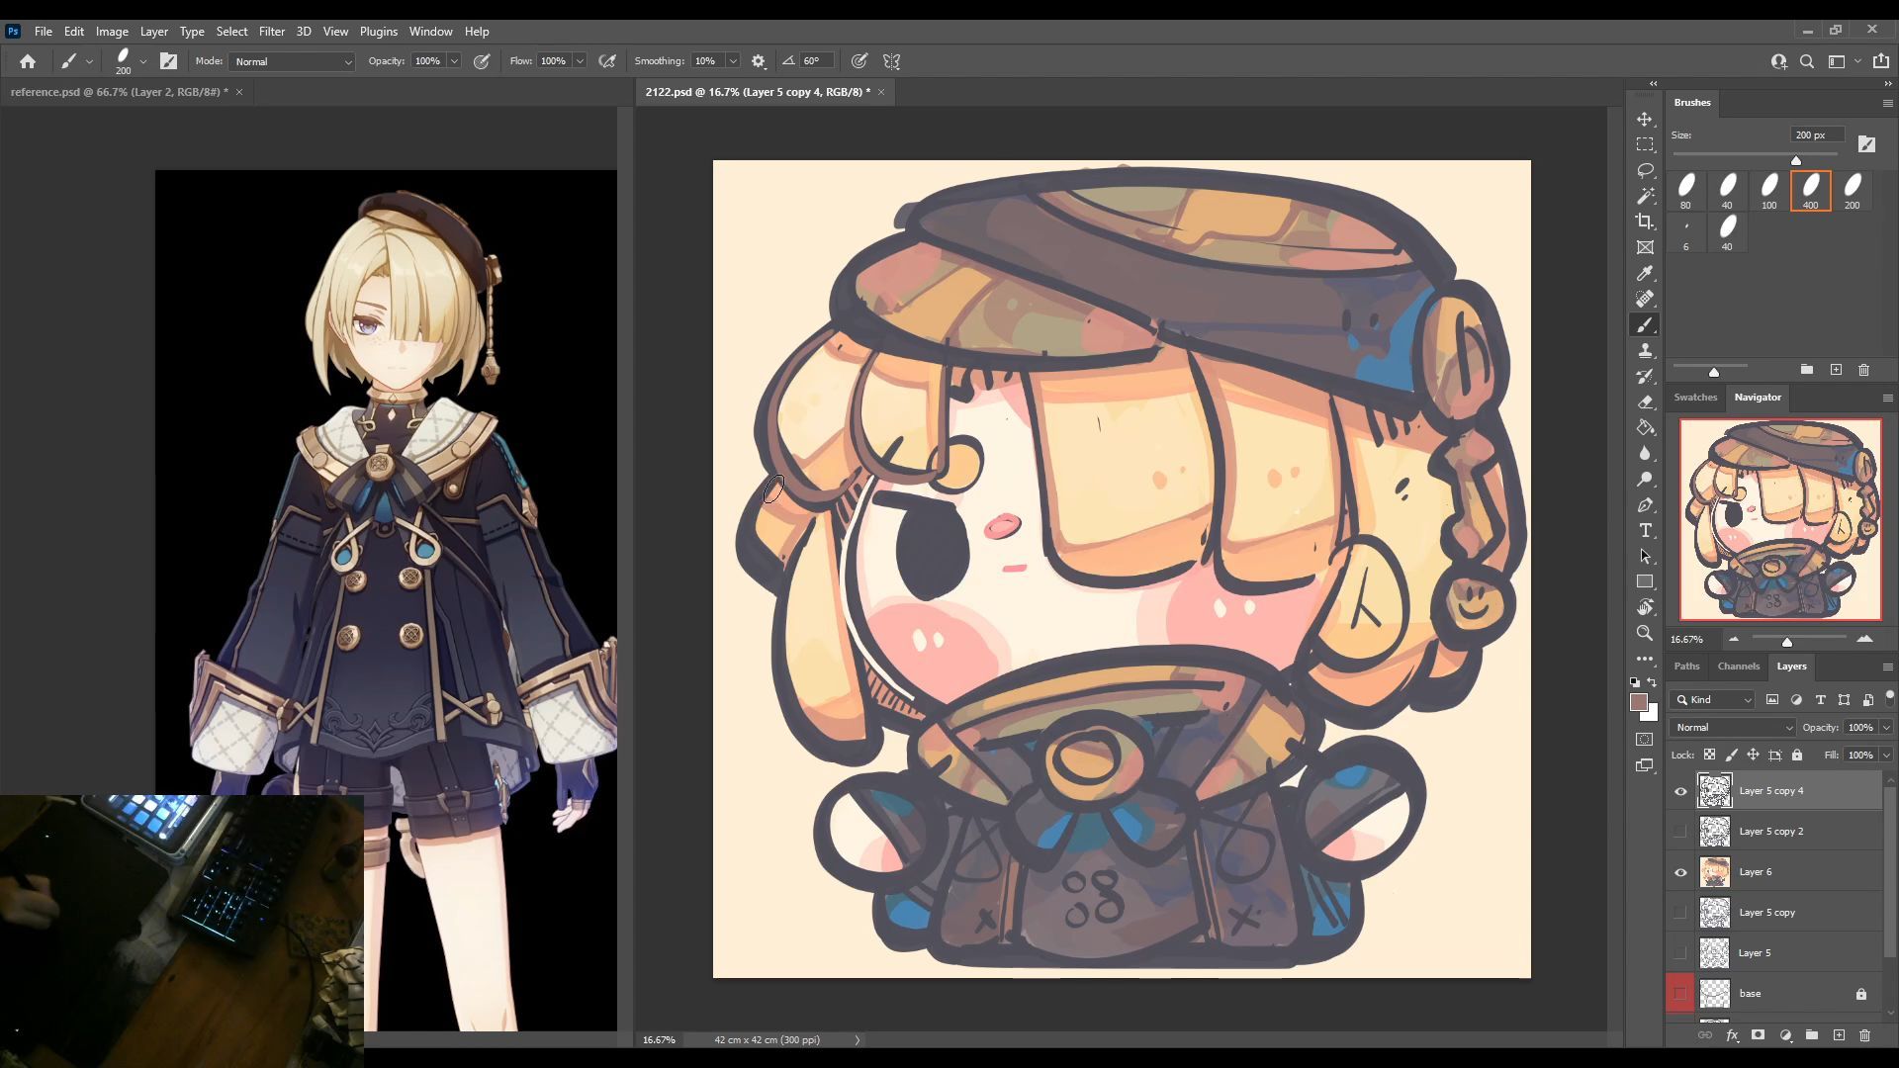Select the Type tool
Image resolution: width=1899 pixels, height=1068 pixels.
pyautogui.click(x=1645, y=530)
